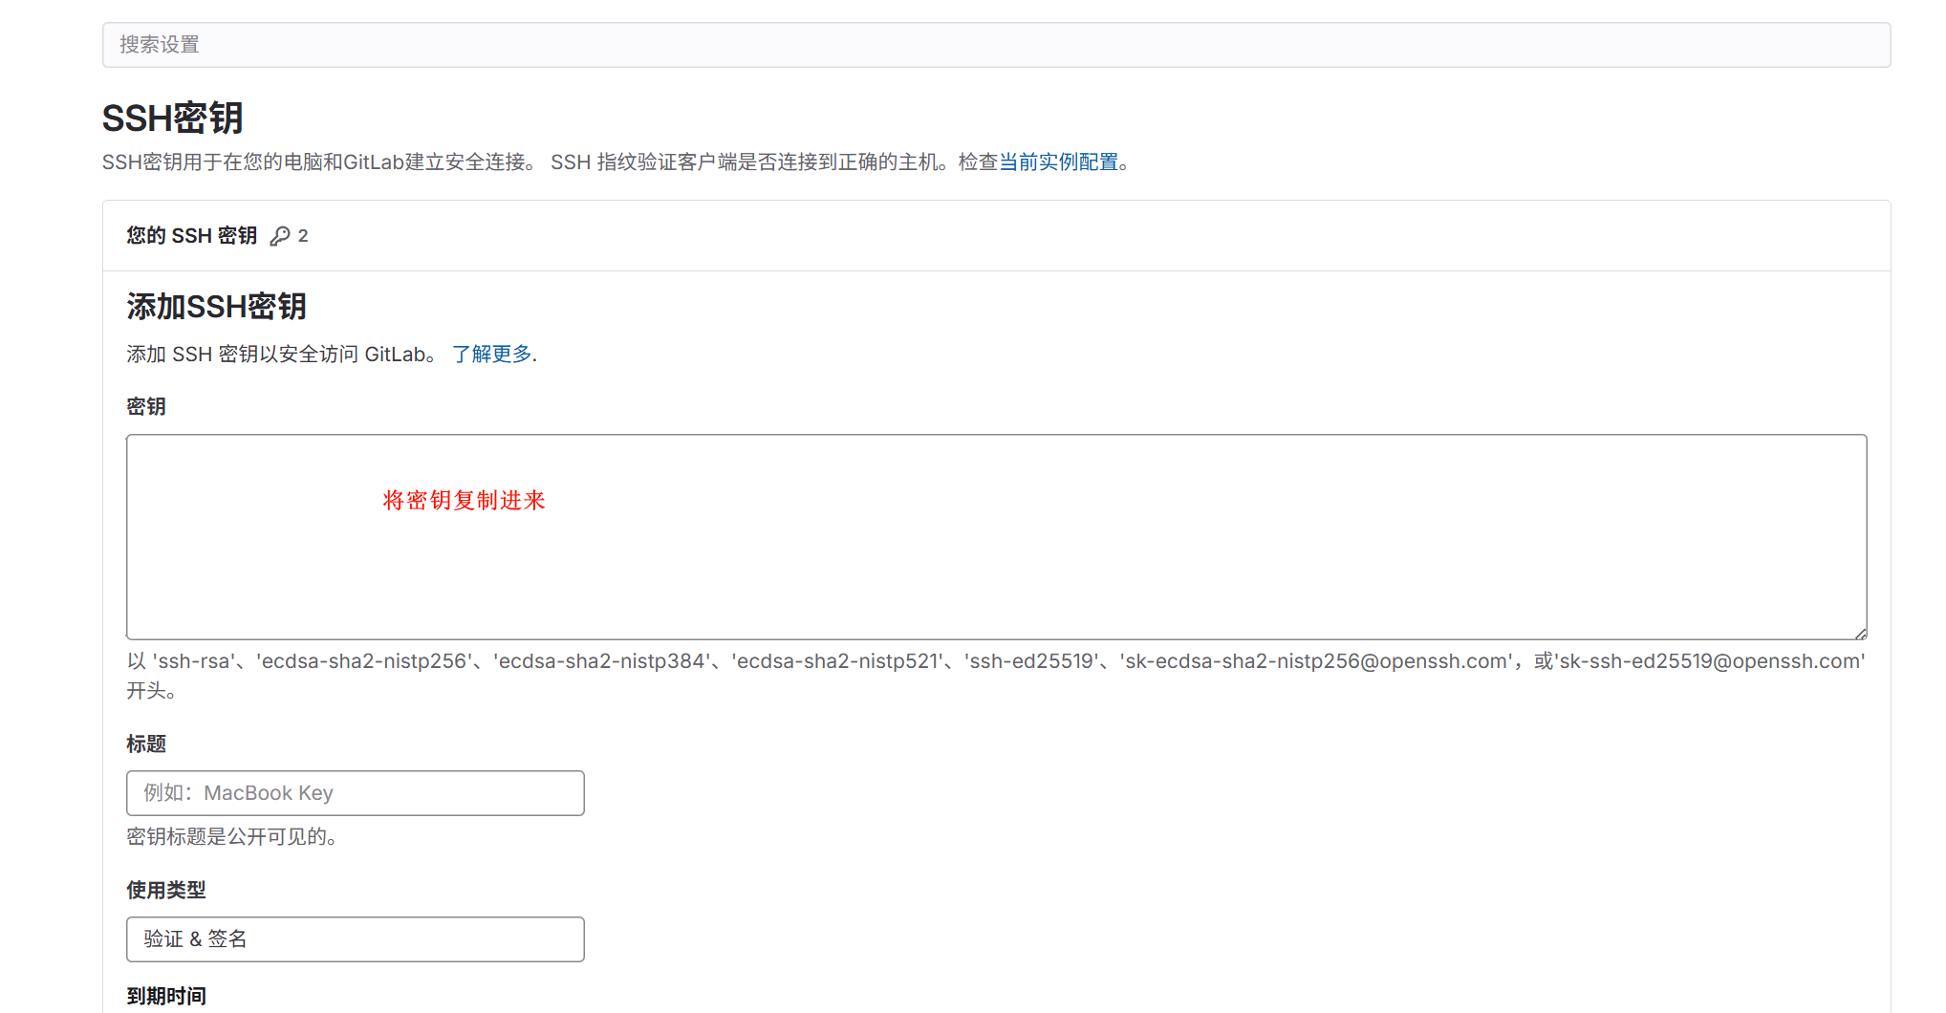Click the 标题 input with MacBook Key placeholder
Screen dimensions: 1946x1013
coord(354,792)
